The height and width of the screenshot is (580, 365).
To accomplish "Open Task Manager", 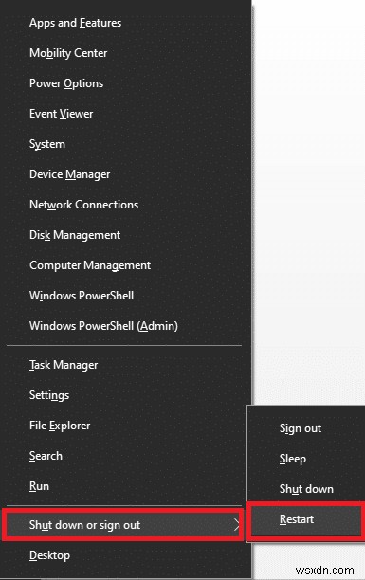I will 64,365.
